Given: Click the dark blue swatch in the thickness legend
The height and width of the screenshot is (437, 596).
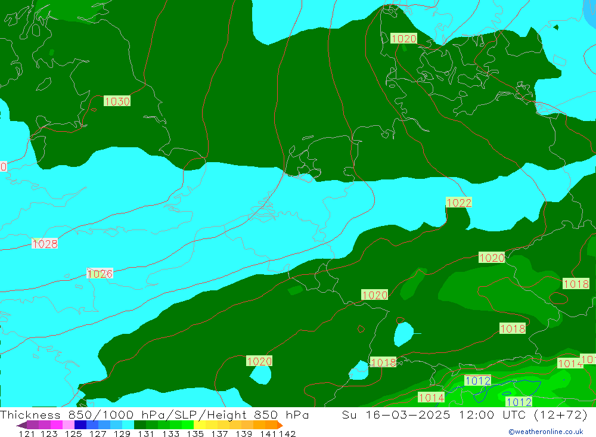Looking at the screenshot, I should (x=80, y=425).
